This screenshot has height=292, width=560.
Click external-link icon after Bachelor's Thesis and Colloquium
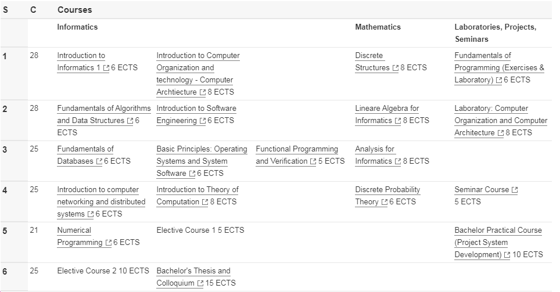click(x=200, y=283)
